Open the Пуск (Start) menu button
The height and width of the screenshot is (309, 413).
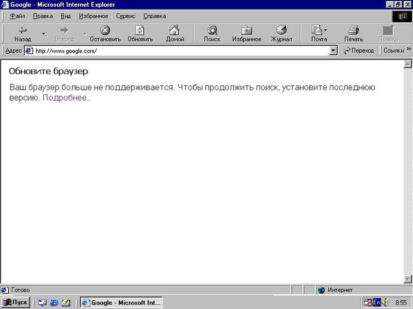click(16, 303)
